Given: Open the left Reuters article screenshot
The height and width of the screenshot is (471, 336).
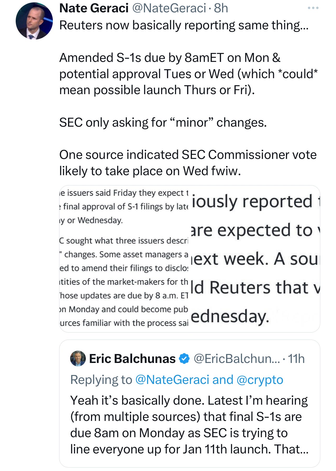Looking at the screenshot, I should [x=124, y=259].
